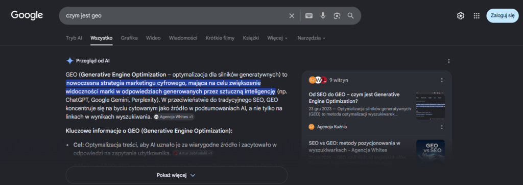The width and height of the screenshot is (523, 185).
Task: Click the Przegląd od AI label
Action: [93, 61]
